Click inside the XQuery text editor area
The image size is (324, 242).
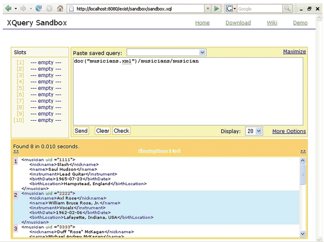188,92
